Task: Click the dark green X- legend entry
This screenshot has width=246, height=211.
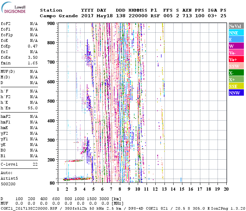Action: (236, 73)
